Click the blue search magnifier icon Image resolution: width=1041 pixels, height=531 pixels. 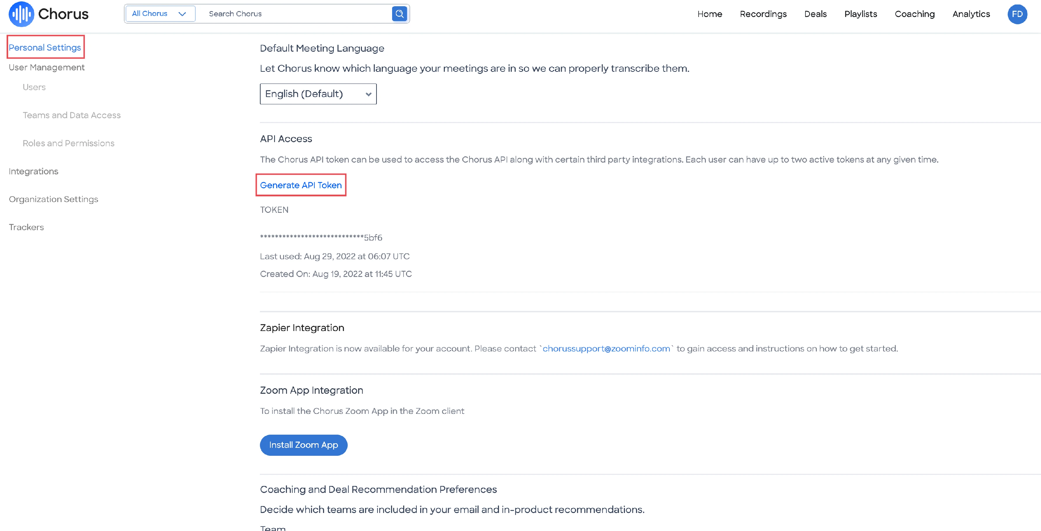click(x=399, y=14)
